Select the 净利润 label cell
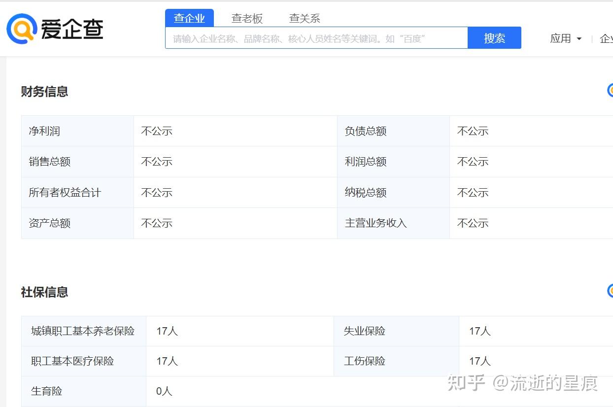 44,131
